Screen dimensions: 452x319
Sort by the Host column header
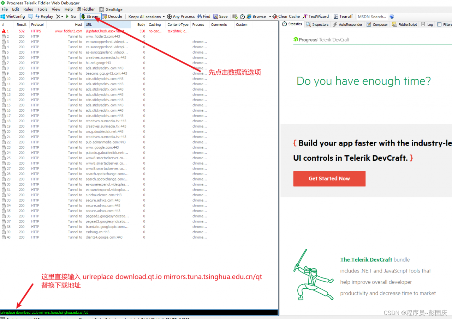(x=65, y=25)
